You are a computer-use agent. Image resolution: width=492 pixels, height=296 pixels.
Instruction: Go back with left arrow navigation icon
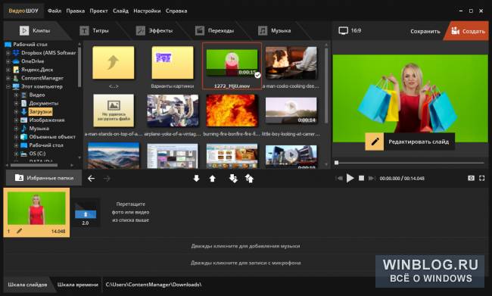92,179
